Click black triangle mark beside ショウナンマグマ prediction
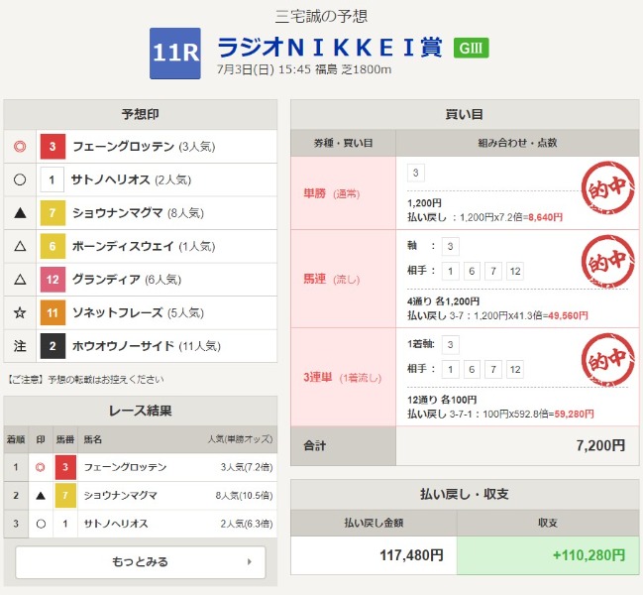This screenshot has height=595, width=643. click(20, 213)
